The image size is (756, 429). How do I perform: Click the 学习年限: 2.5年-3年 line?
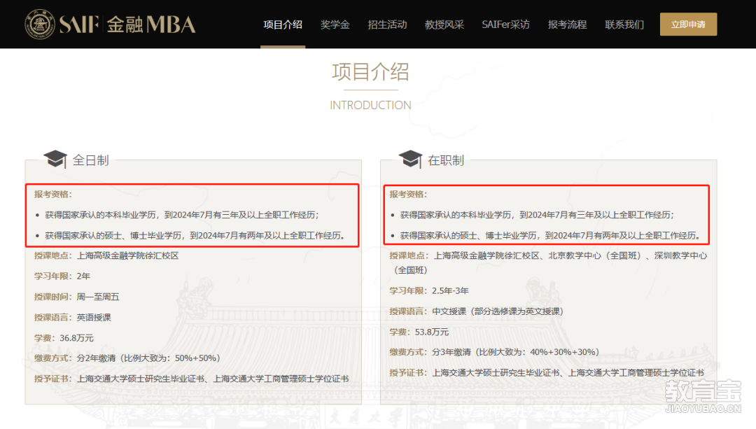coord(428,290)
